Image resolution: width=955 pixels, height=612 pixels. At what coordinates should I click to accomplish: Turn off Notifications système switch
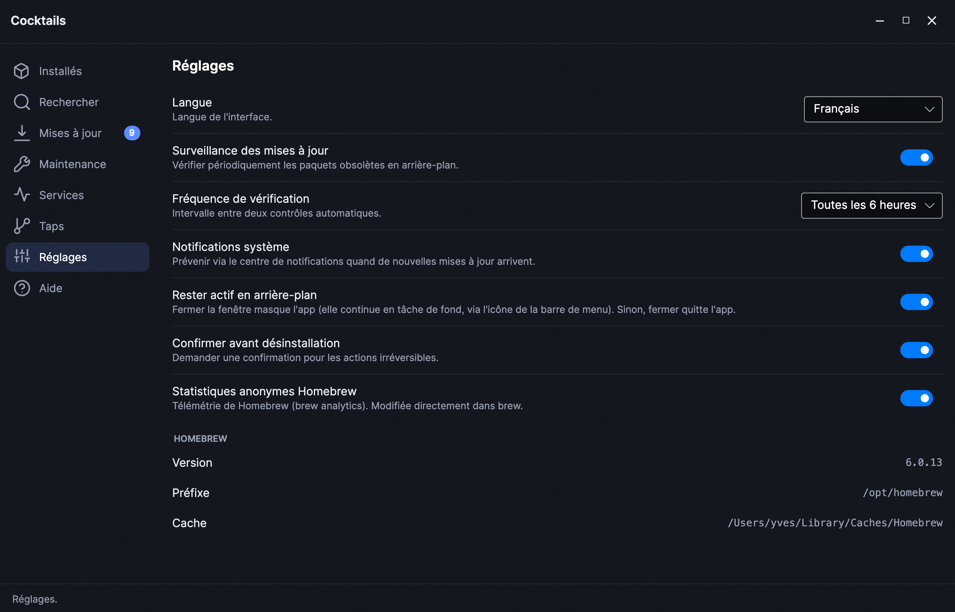[916, 254]
